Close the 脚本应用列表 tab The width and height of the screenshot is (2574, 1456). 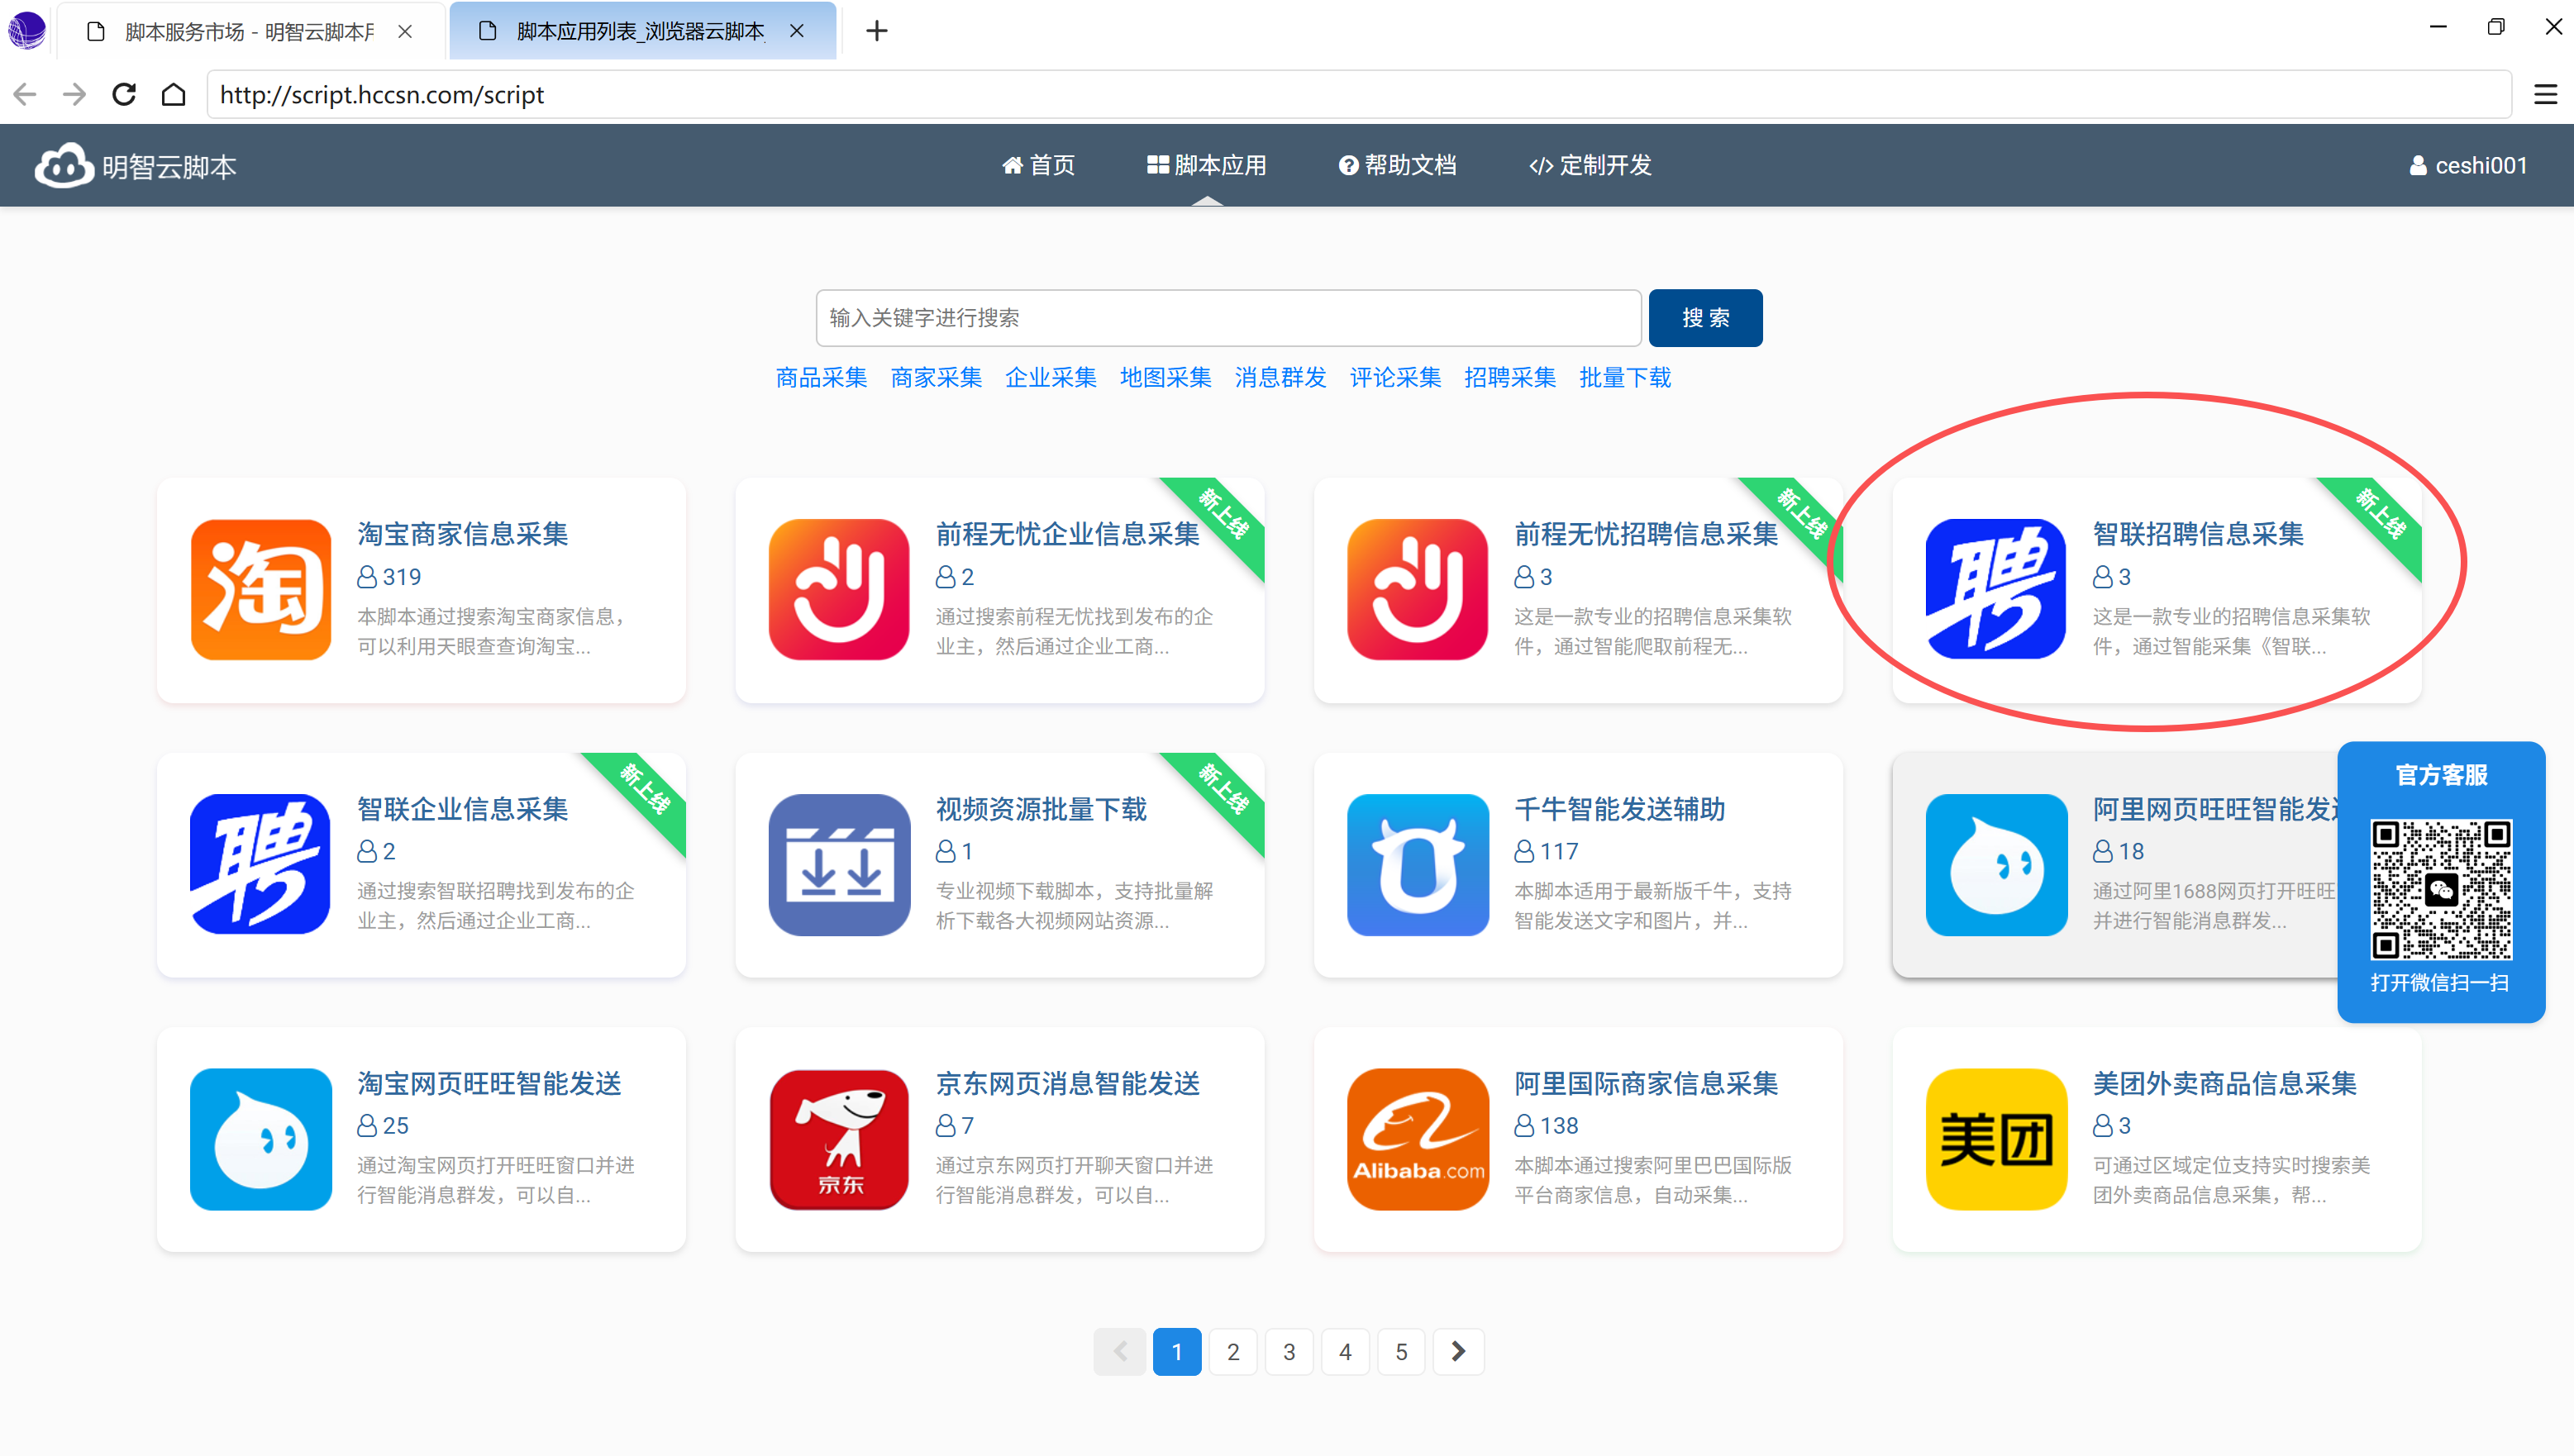click(797, 31)
